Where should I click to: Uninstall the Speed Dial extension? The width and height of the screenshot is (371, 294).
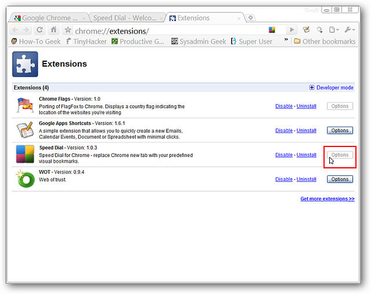click(307, 155)
